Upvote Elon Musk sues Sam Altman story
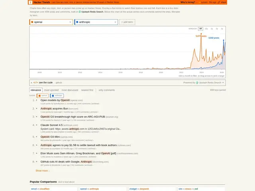 37,153
